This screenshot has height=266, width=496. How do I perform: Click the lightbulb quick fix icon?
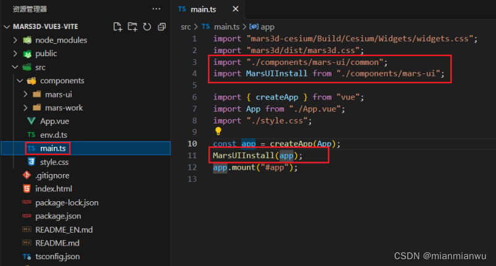[218, 131]
